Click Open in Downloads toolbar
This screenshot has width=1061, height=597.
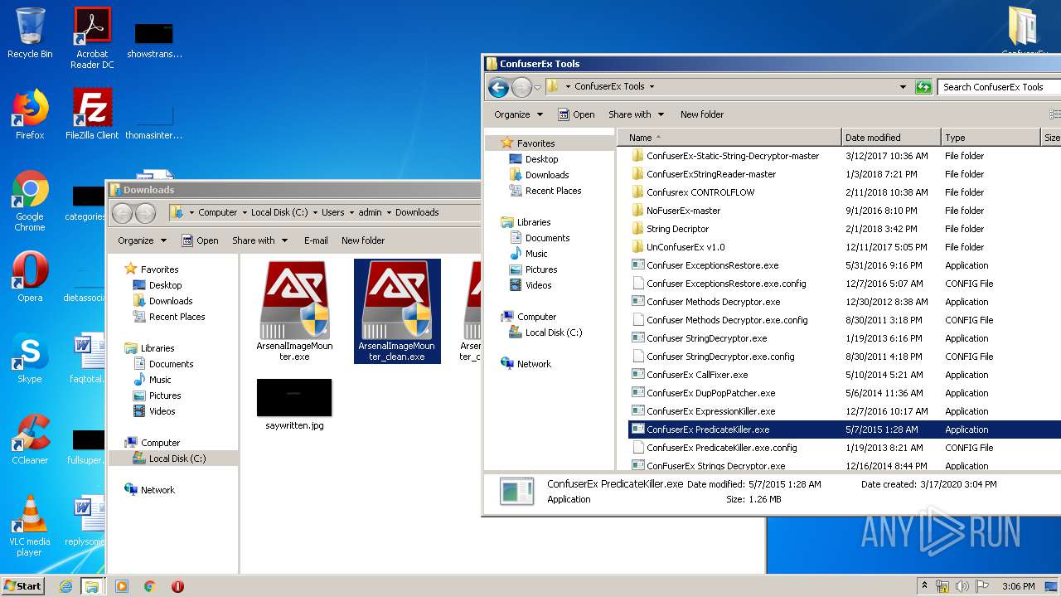tap(200, 240)
